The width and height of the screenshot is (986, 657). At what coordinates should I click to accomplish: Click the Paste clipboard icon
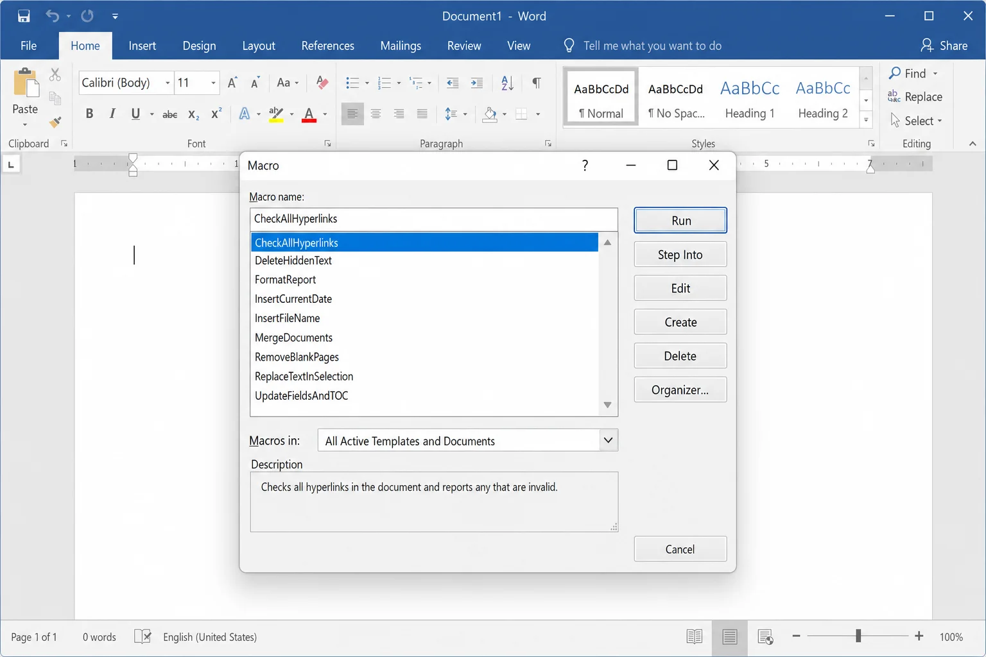pos(26,83)
